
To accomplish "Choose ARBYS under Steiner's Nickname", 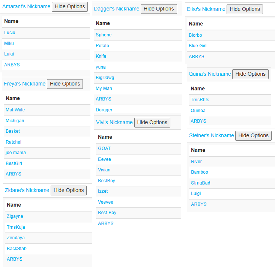I will (x=199, y=204).
